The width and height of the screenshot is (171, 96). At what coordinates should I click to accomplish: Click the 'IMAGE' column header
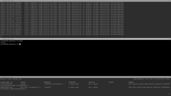(x=23, y=82)
